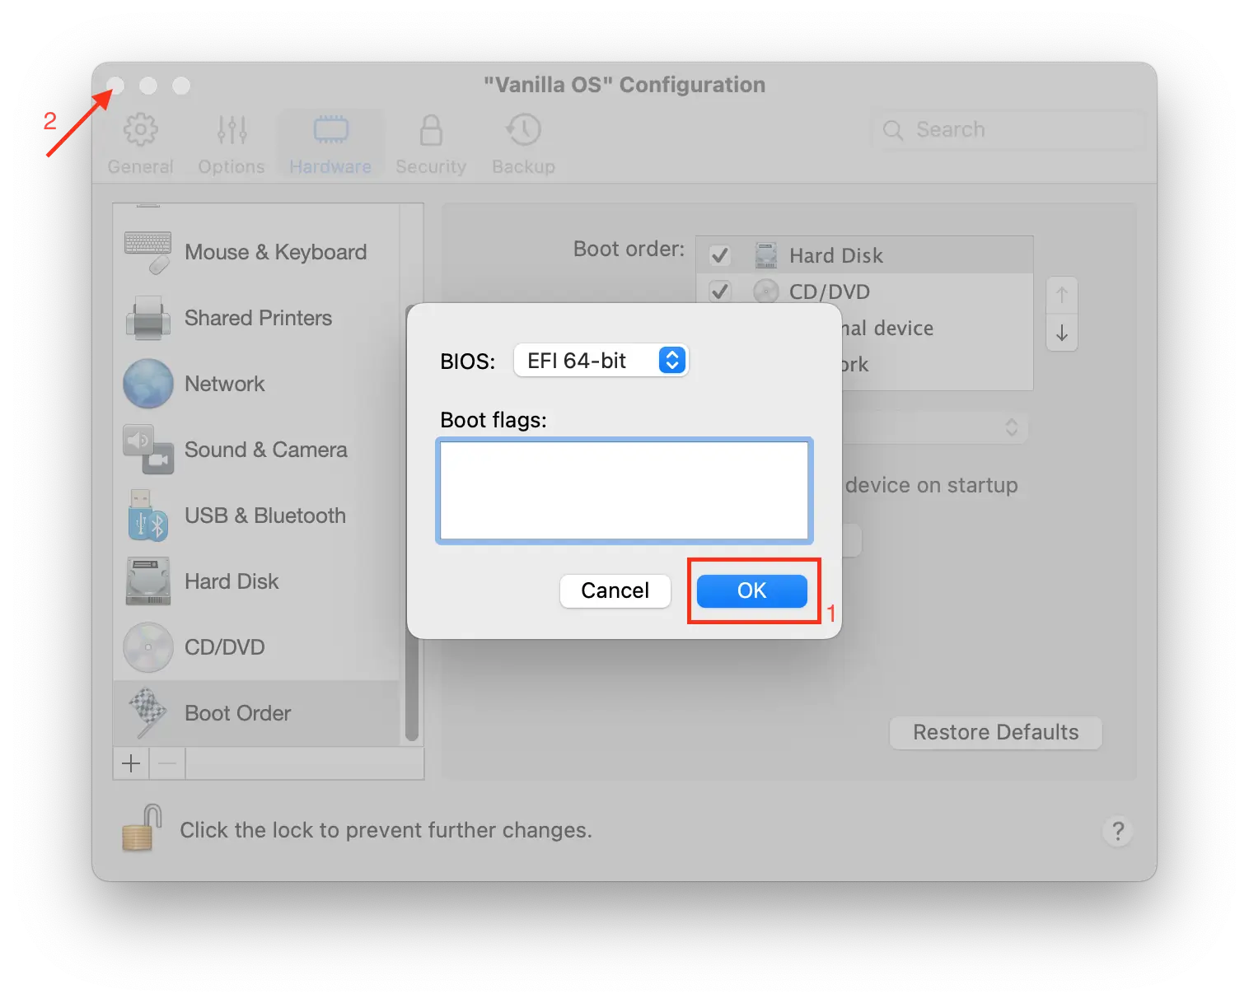Add hardware with the plus button
Screen dimensions: 1249x1003
(131, 763)
